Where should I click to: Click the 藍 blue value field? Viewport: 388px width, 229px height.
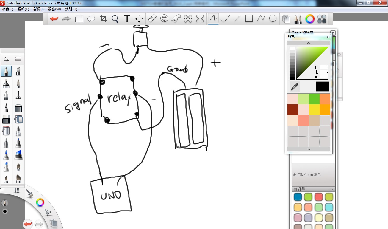325,76
